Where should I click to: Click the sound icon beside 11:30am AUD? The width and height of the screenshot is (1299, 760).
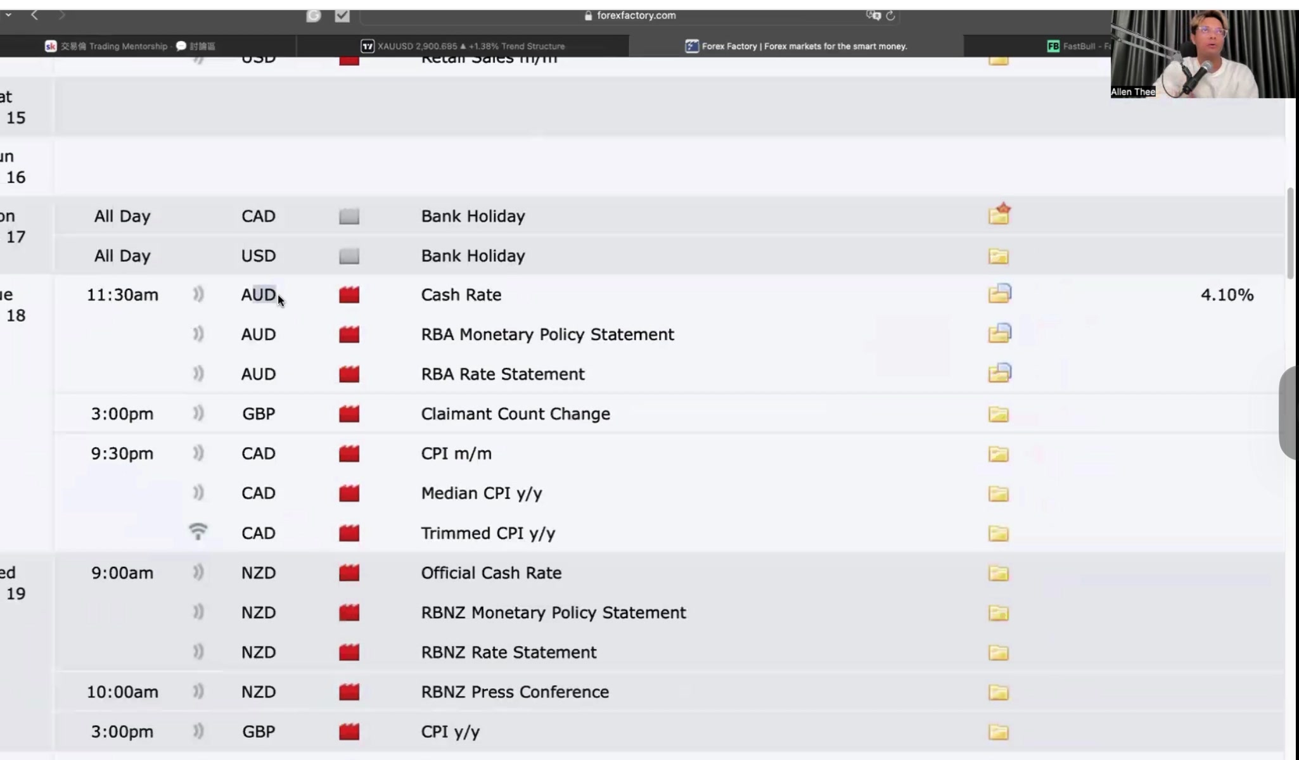198,294
